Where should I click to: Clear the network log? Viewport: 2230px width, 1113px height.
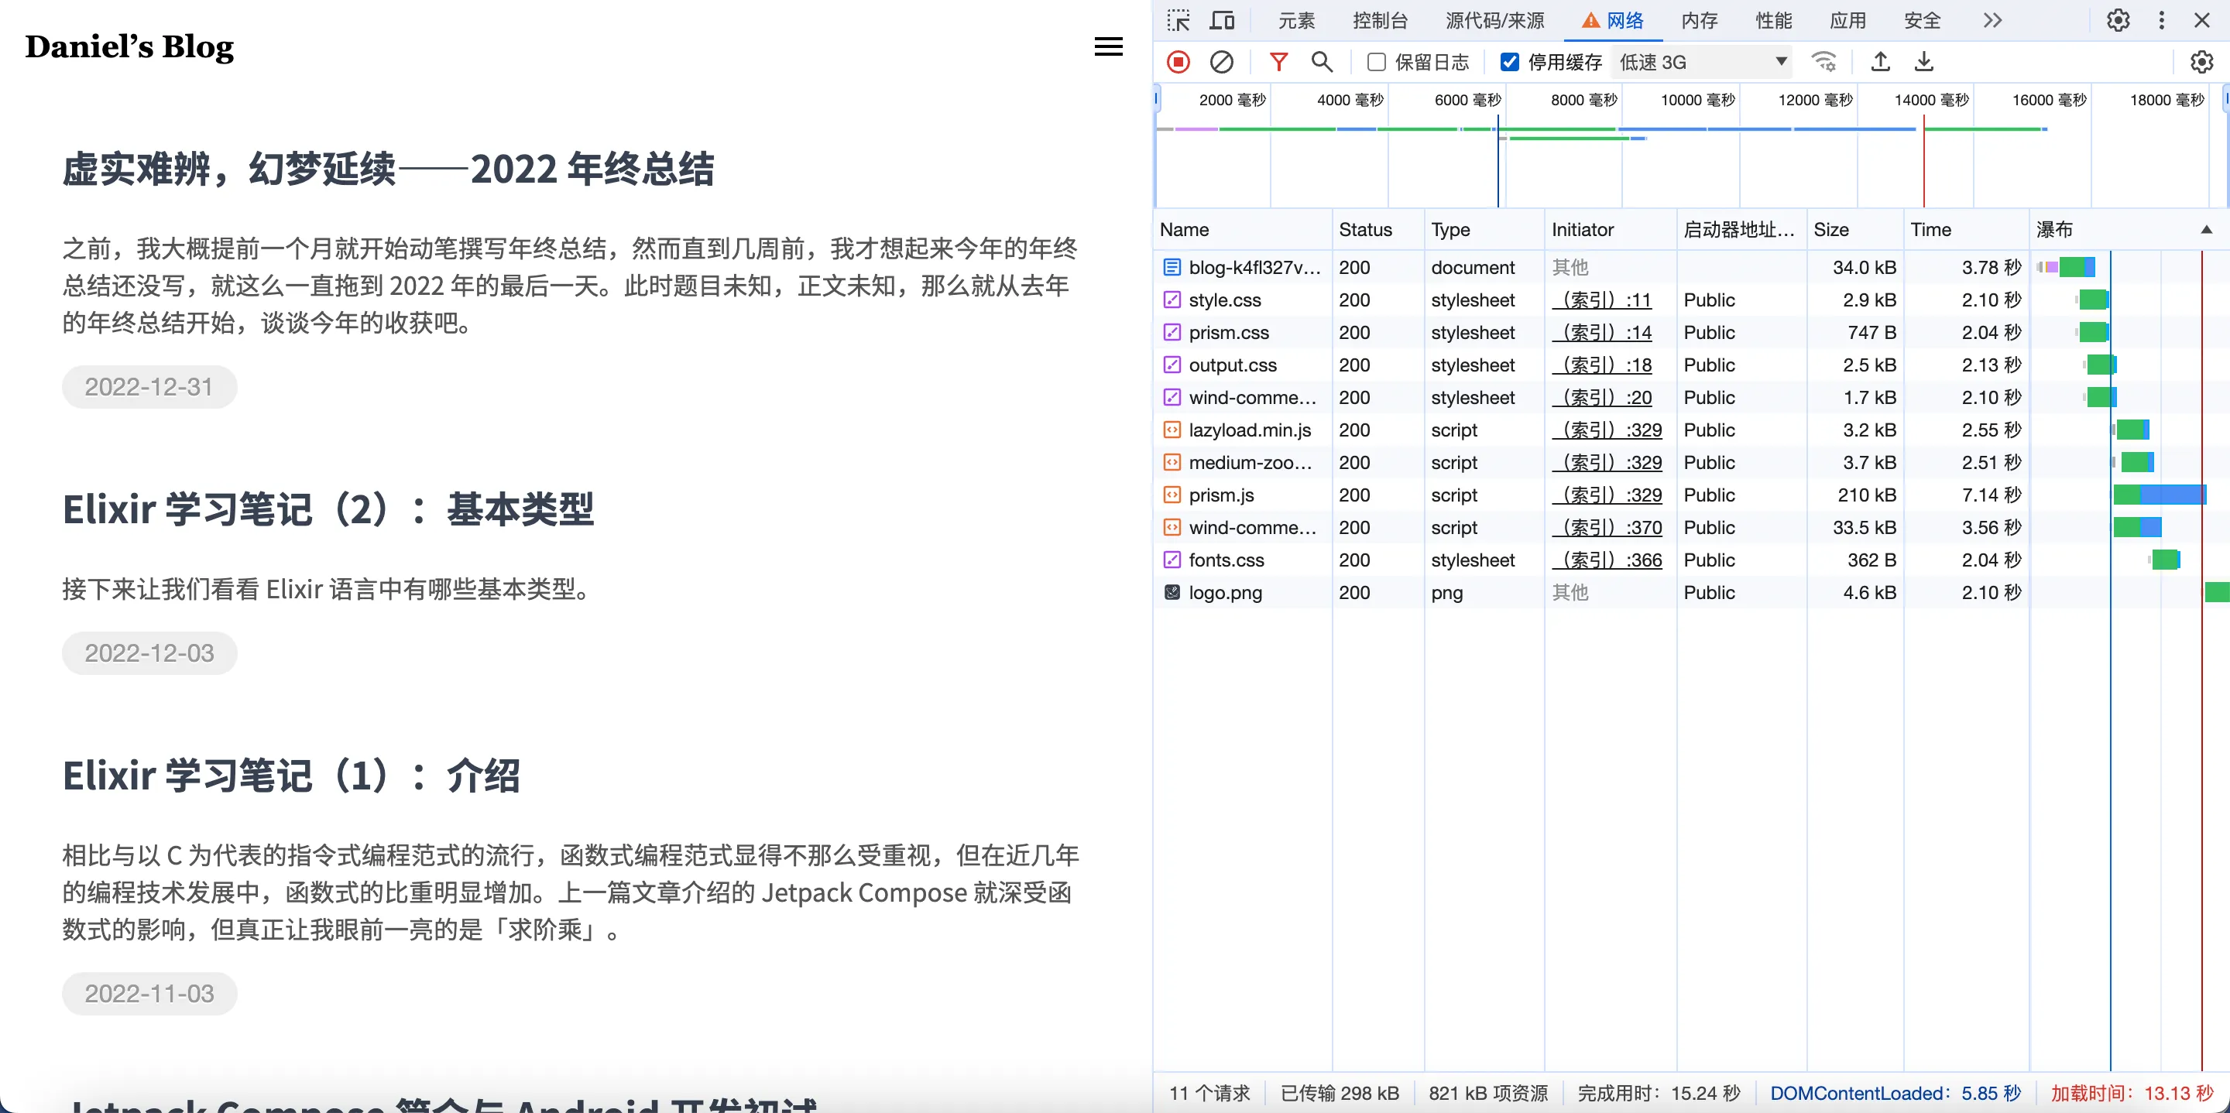click(x=1222, y=61)
